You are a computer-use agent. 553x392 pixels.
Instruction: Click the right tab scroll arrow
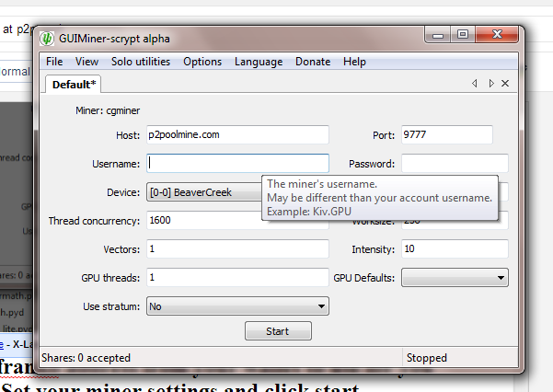(x=491, y=83)
